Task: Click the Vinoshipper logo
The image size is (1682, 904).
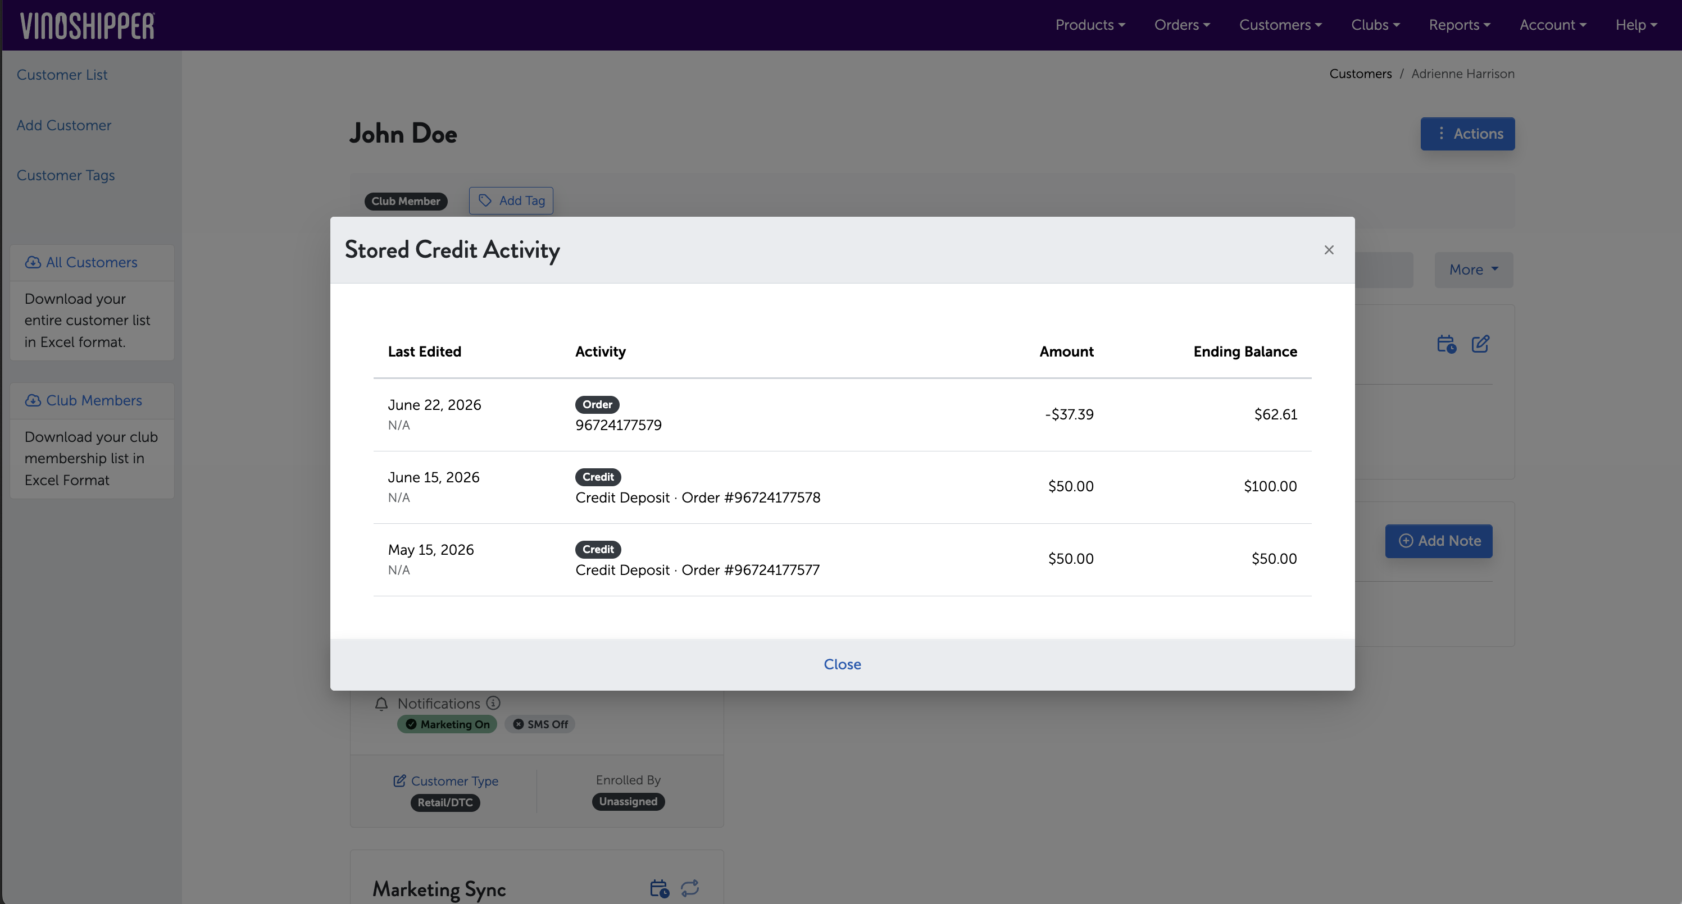Action: click(87, 26)
